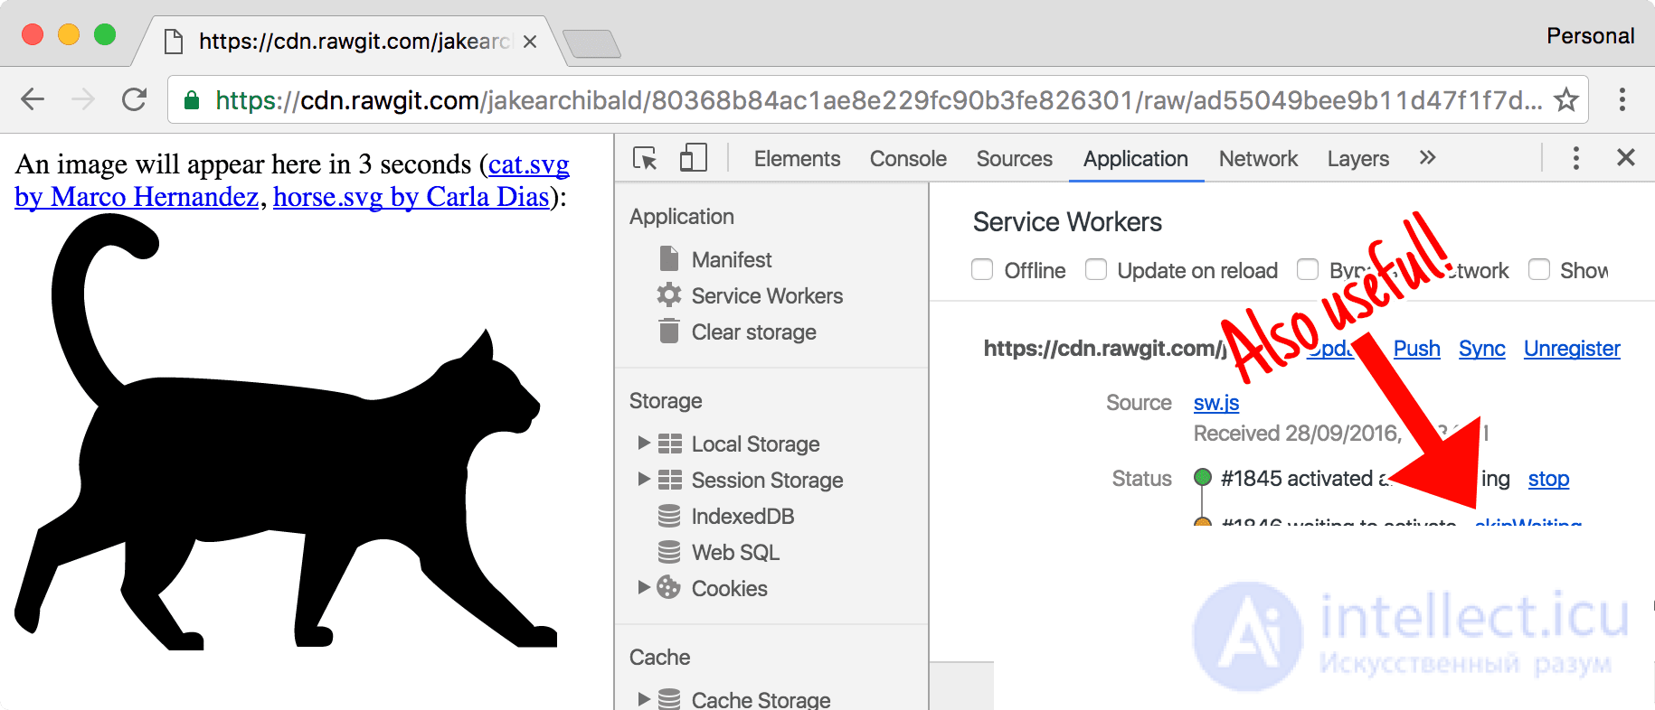Expand the Cache Storage tree
The height and width of the screenshot is (710, 1655).
tap(644, 698)
